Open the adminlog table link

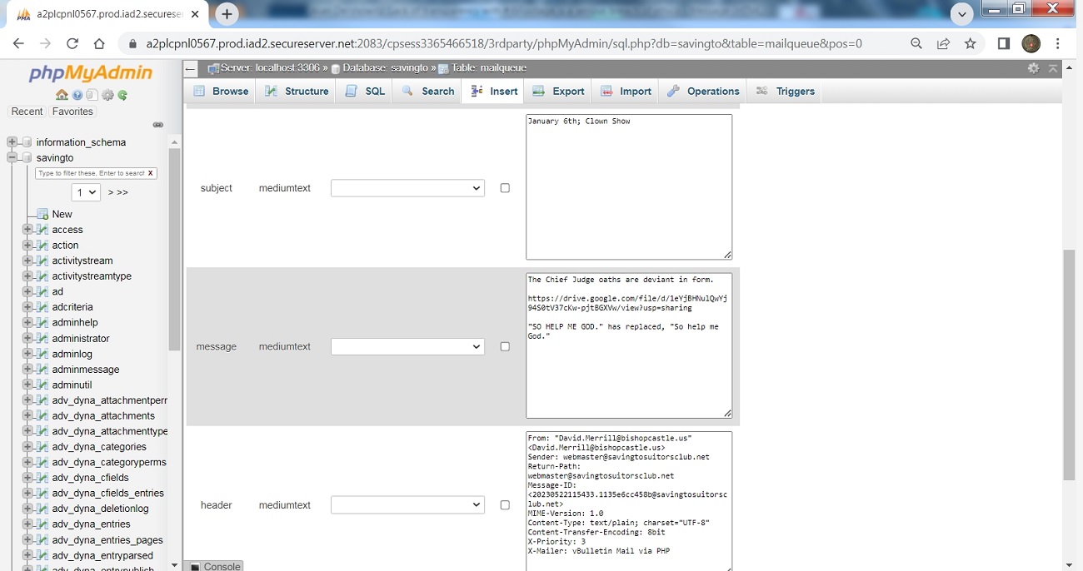[x=72, y=354]
